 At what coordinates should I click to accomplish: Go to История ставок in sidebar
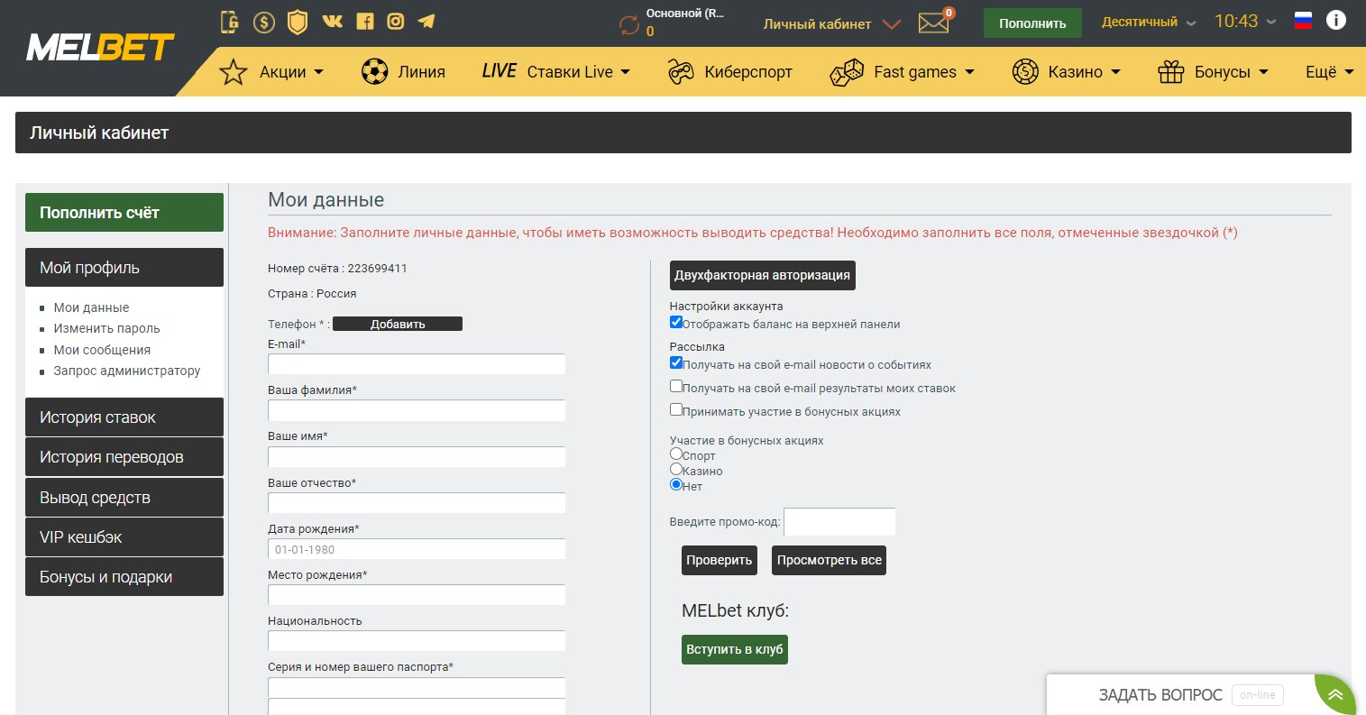click(x=124, y=417)
